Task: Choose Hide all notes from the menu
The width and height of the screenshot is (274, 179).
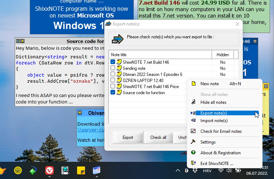Action: [x=225, y=102]
